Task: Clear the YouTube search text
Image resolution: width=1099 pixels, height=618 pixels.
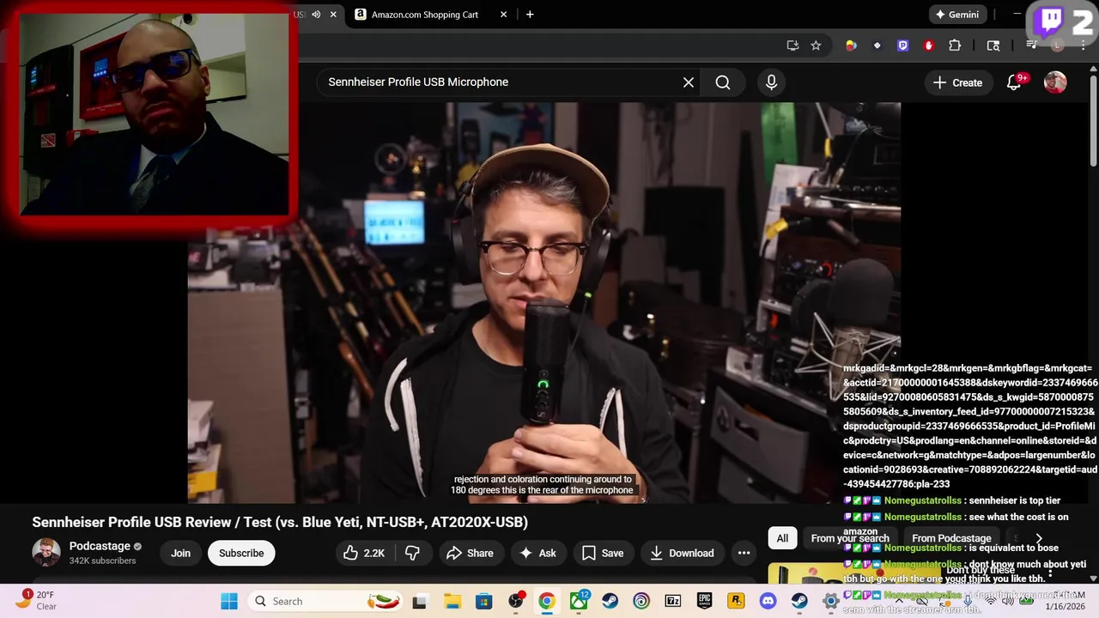Action: pyautogui.click(x=689, y=82)
